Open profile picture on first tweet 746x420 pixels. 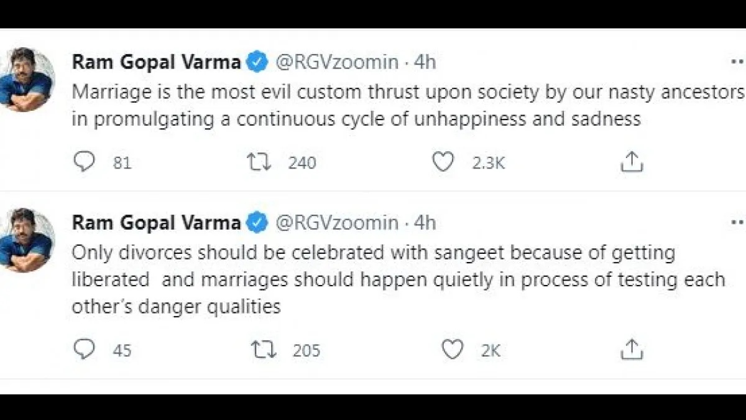point(26,80)
